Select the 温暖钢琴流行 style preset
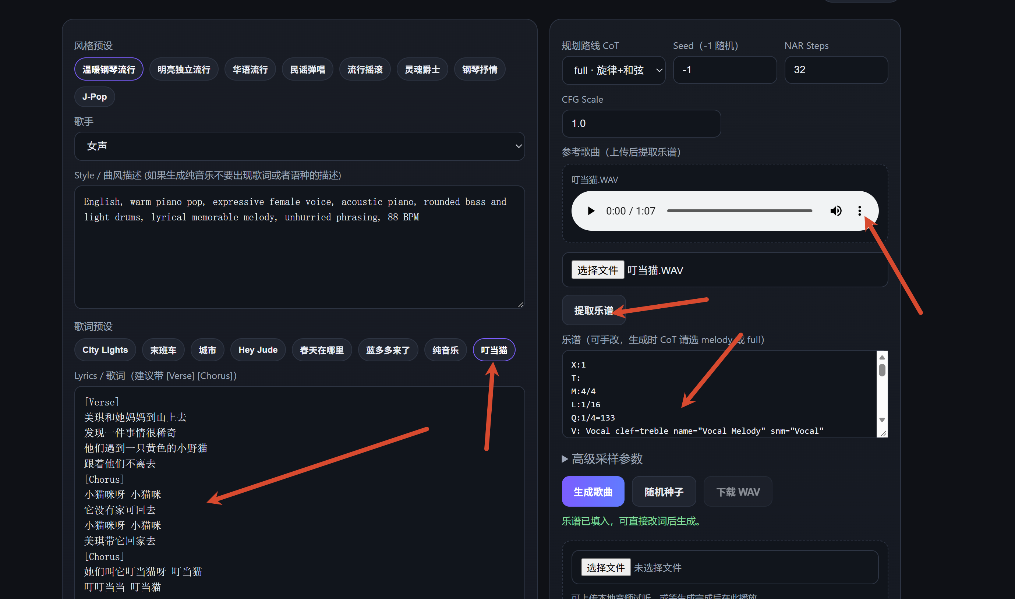This screenshot has height=599, width=1015. coord(109,70)
